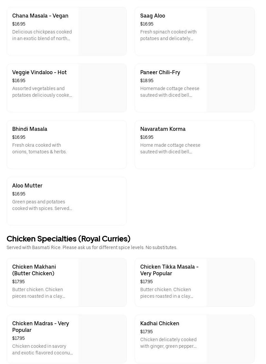Click the Chana Masala image placeholder
This screenshot has width=266, height=364.
103,31
